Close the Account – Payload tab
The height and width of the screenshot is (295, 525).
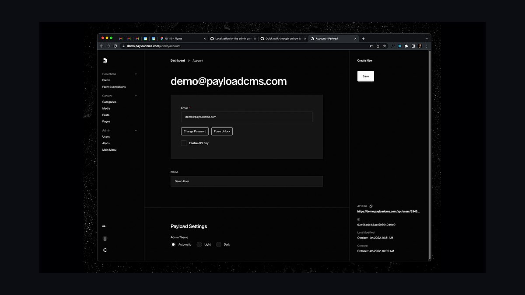[354, 38]
